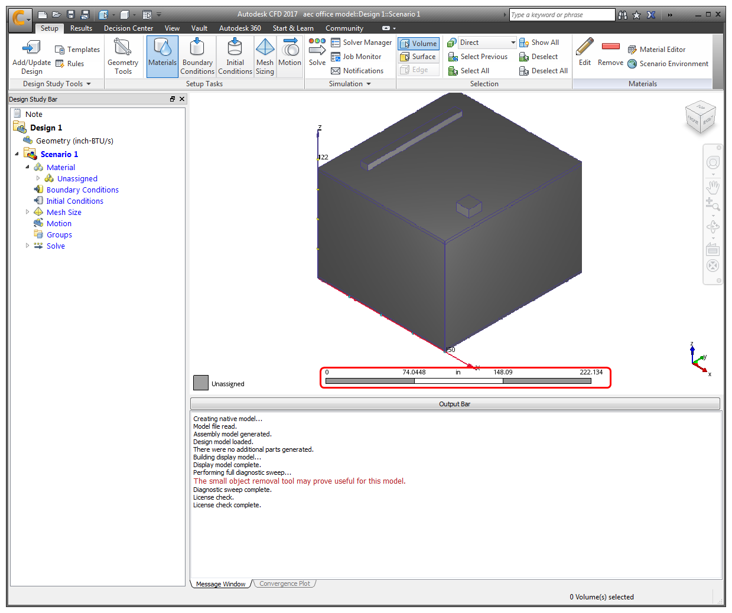Click Select Previous button
732x613 pixels.
(x=478, y=57)
